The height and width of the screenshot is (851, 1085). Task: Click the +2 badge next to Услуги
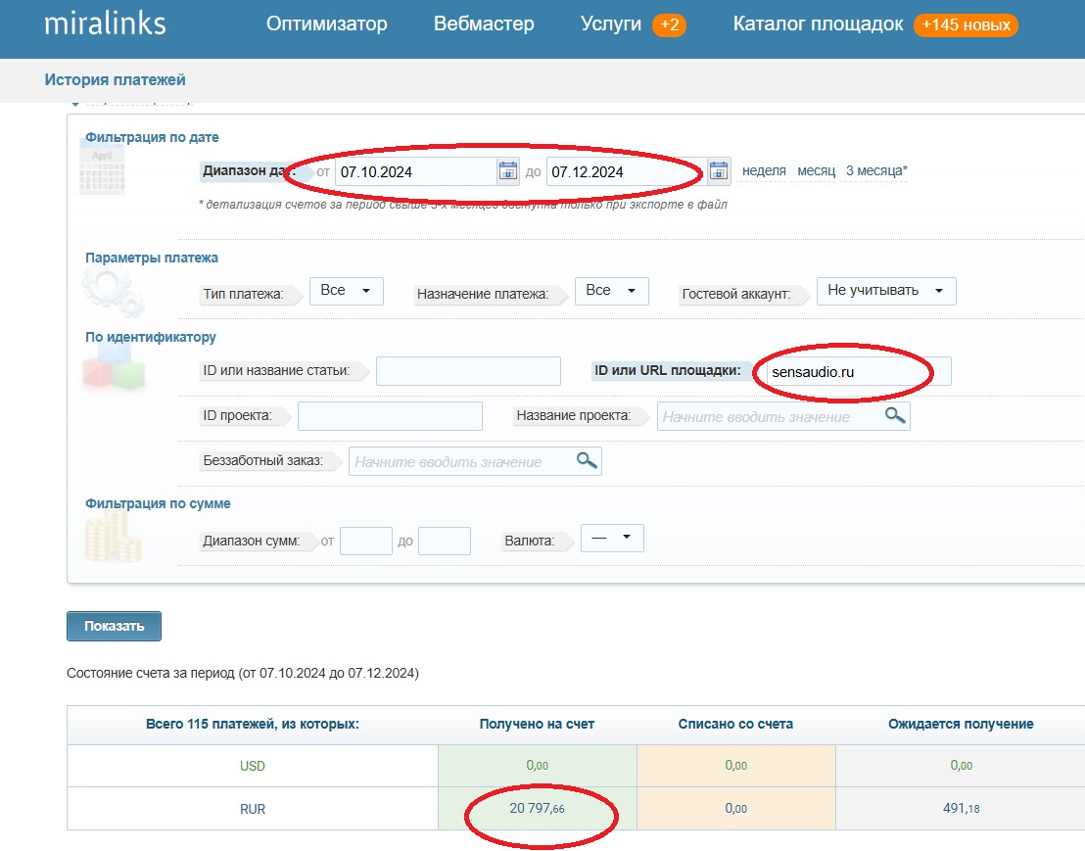(669, 24)
